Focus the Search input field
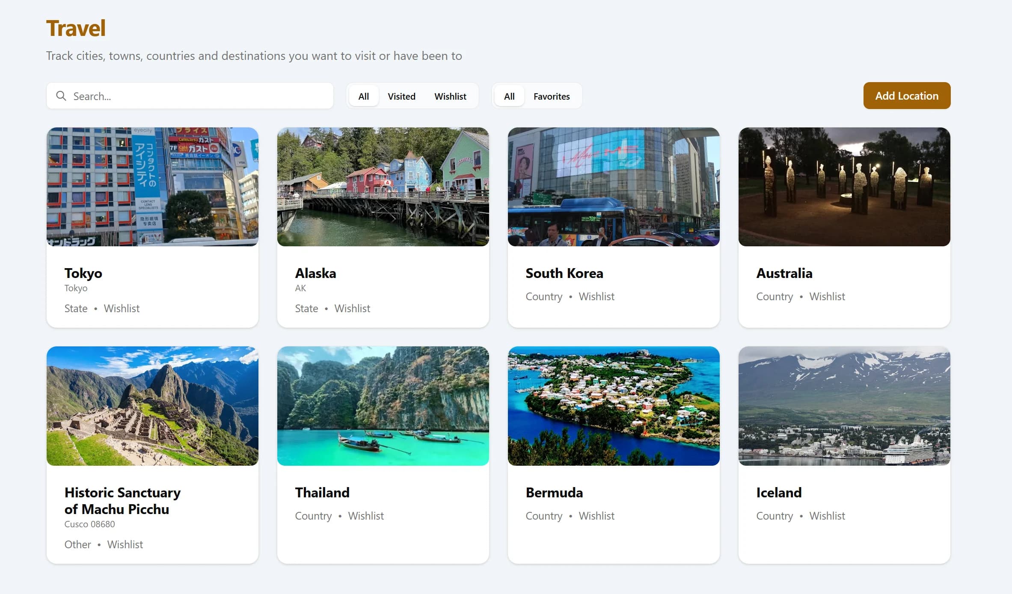Image resolution: width=1012 pixels, height=594 pixels. [x=197, y=96]
